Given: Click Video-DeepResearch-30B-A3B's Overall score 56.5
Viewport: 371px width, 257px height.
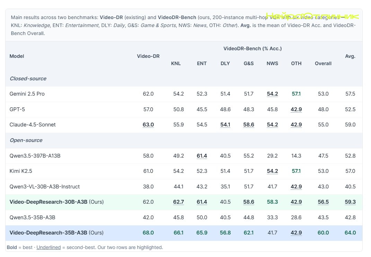Looking at the screenshot, I should [323, 202].
